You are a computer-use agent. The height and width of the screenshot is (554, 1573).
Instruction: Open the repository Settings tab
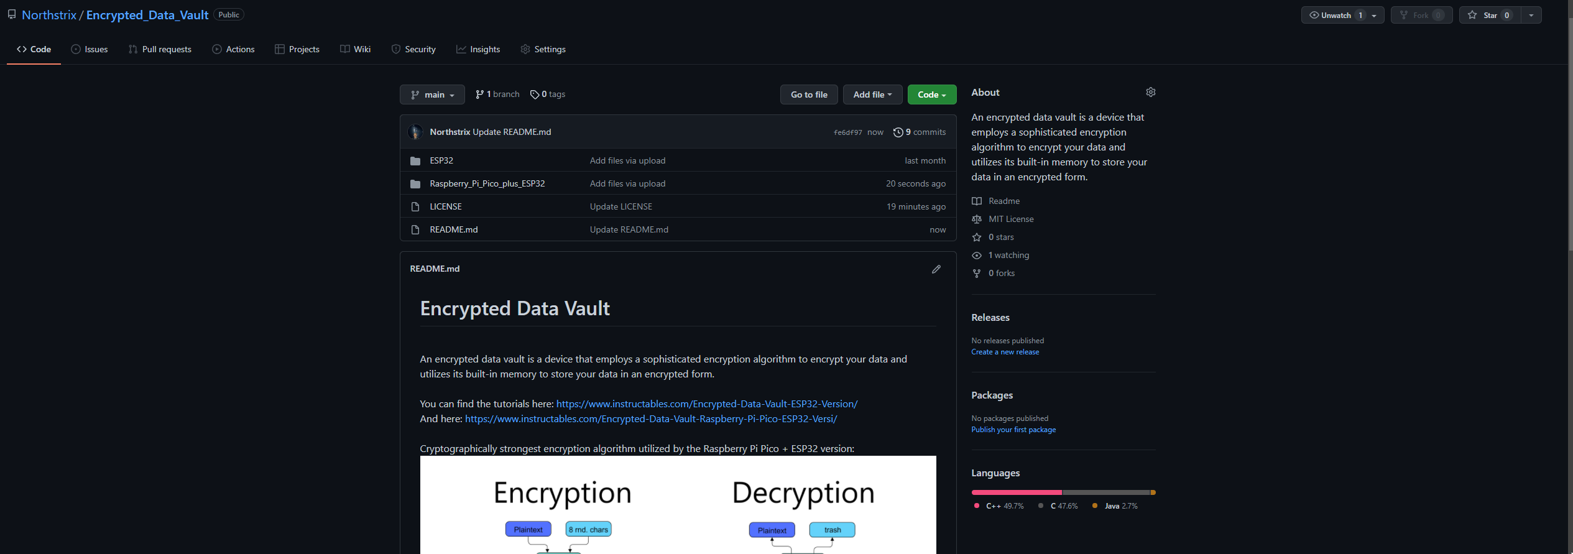click(543, 49)
